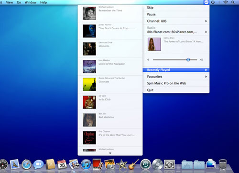Choose Pause from the menu
Screen dimensions: 239x173
click(176, 14)
